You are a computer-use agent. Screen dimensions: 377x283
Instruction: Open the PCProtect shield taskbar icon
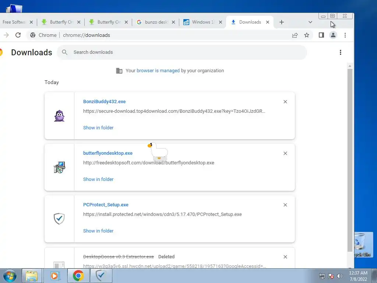[101, 276]
